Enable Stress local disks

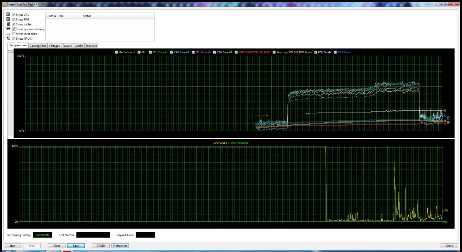[x=14, y=34]
